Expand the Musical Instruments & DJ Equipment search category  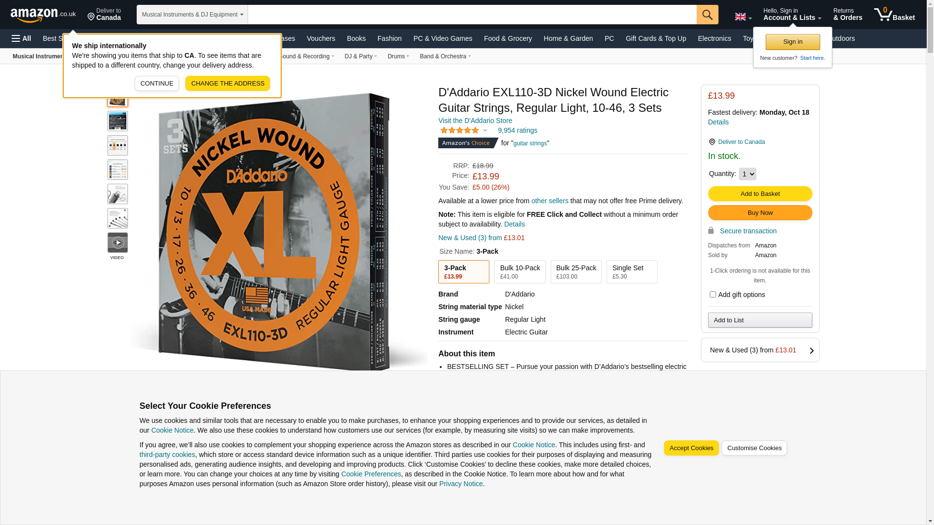pos(192,15)
